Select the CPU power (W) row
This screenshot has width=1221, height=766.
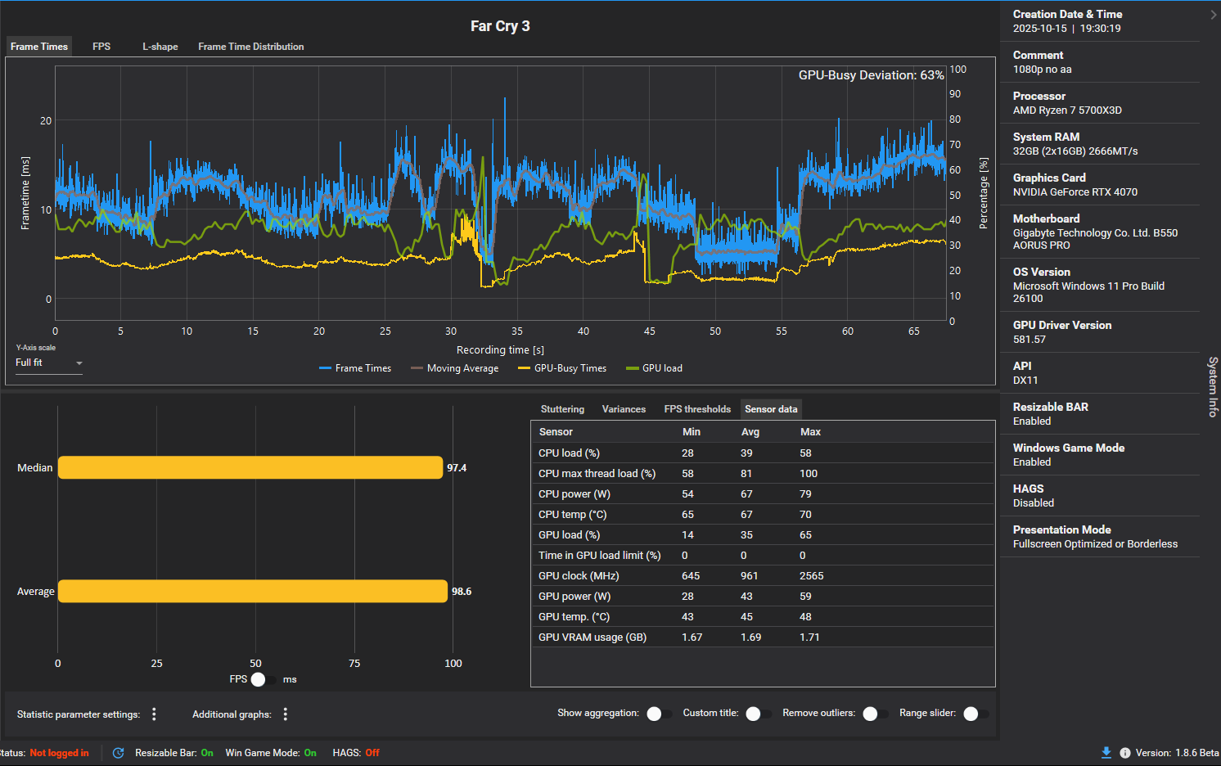pos(763,494)
